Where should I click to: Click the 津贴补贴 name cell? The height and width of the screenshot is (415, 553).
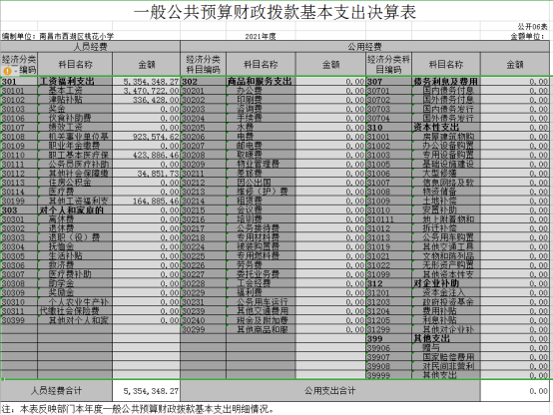[x=75, y=100]
